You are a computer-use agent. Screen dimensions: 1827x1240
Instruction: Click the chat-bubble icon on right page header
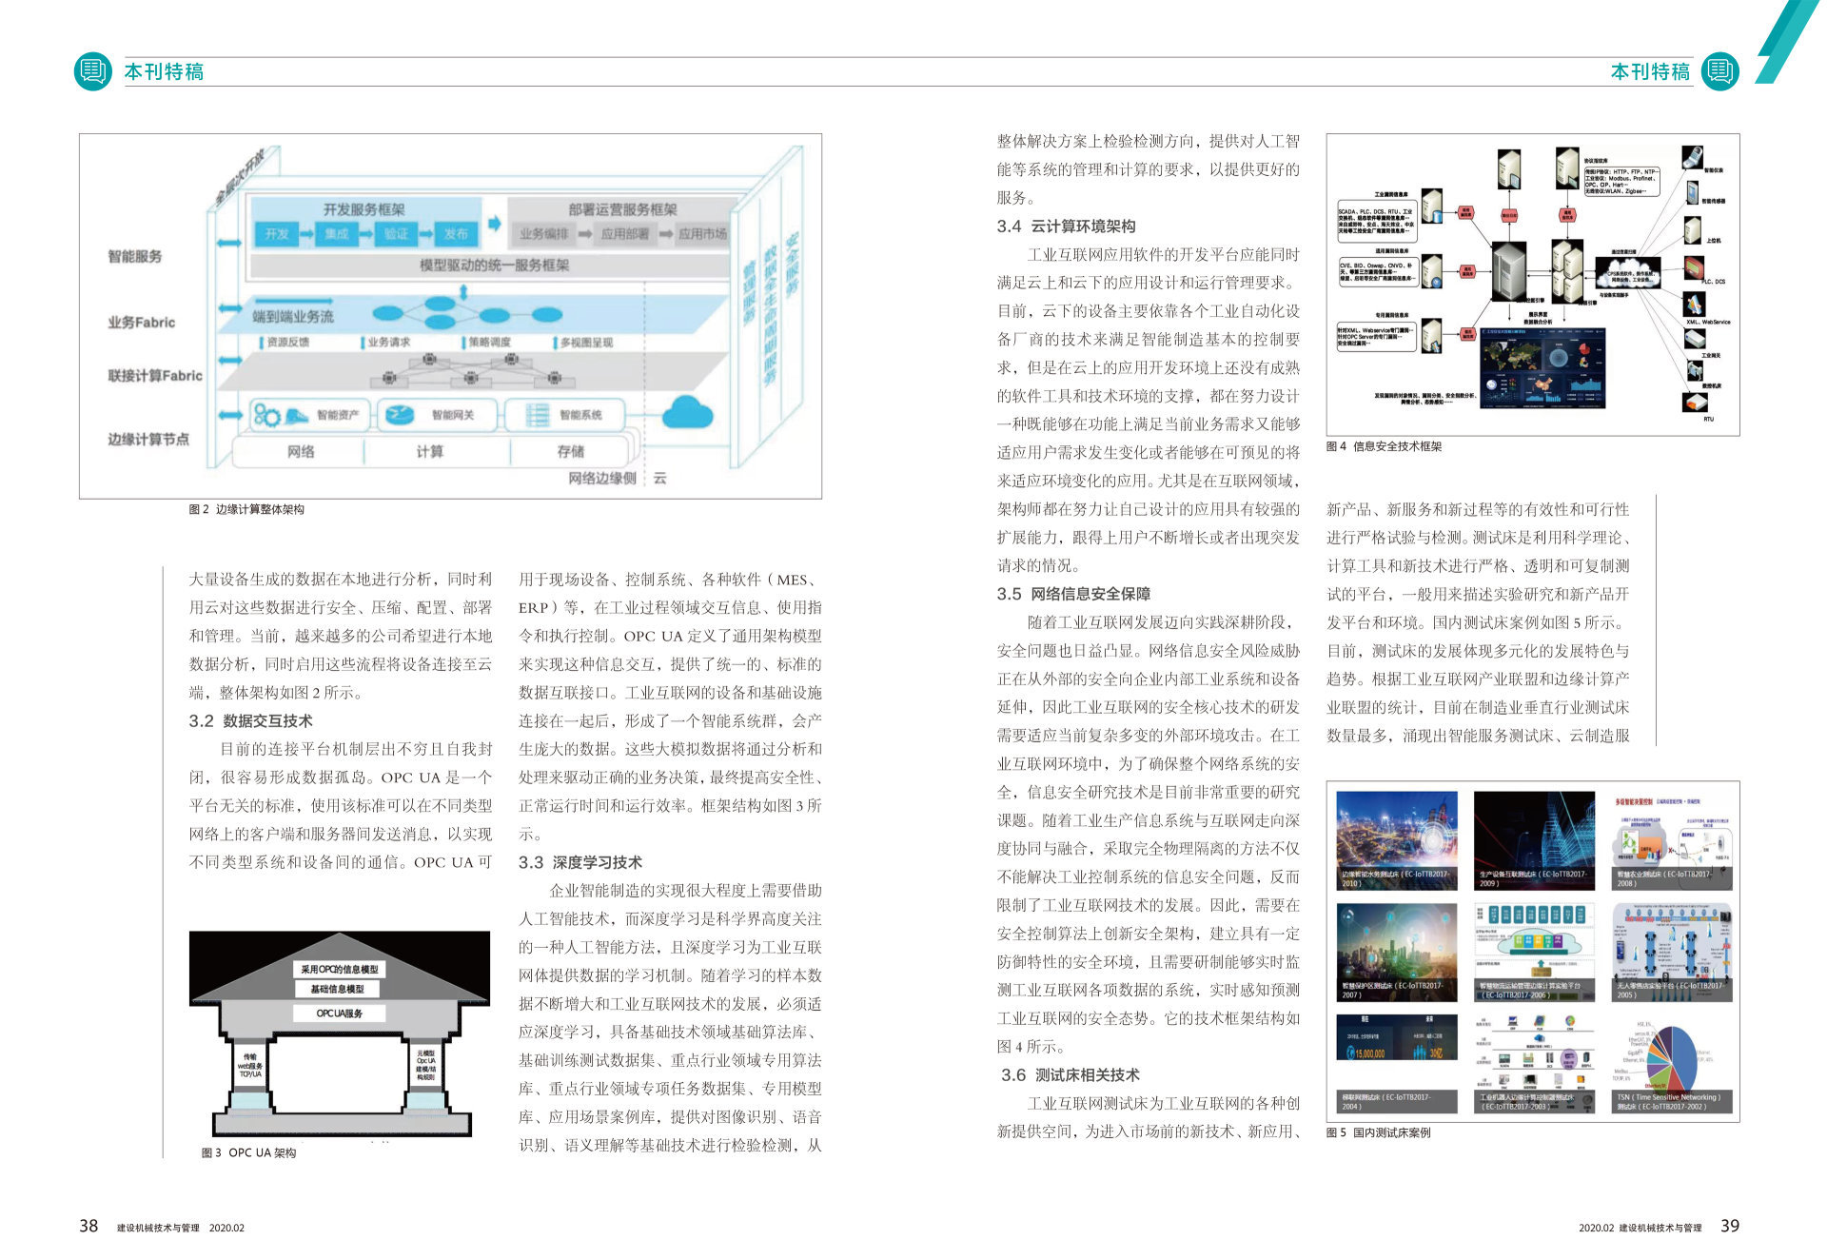tap(1719, 71)
